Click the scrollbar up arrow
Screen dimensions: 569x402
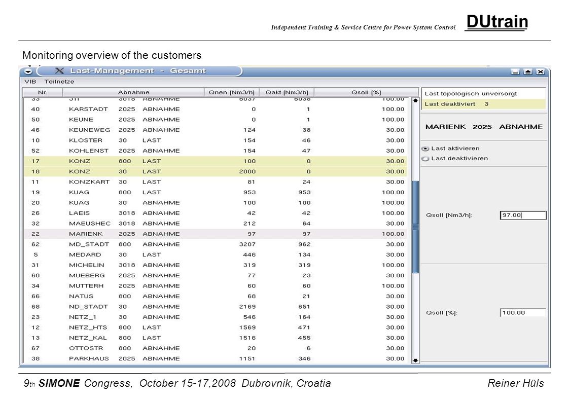click(x=415, y=100)
